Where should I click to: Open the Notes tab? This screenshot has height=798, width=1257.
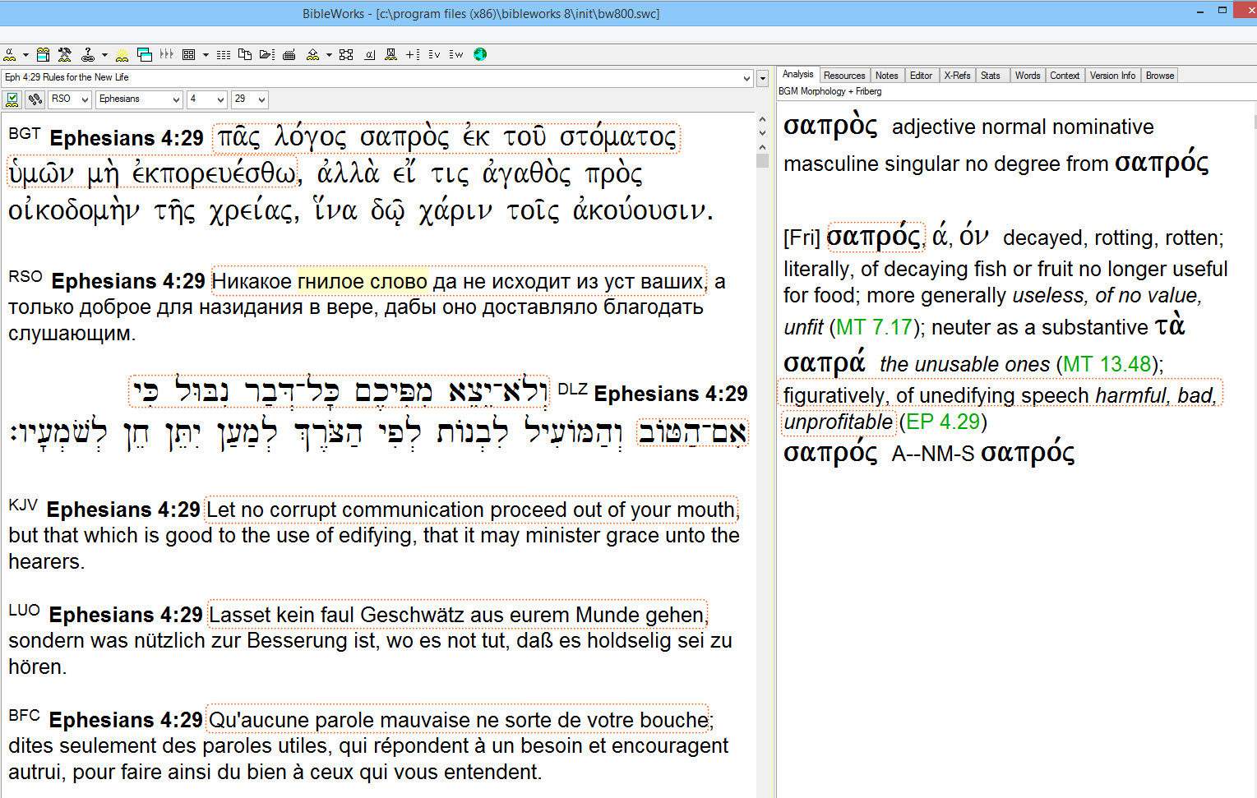pyautogui.click(x=886, y=76)
